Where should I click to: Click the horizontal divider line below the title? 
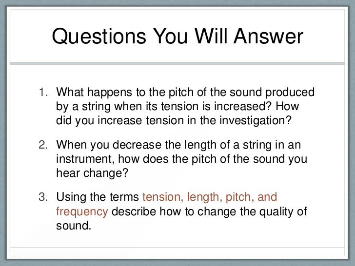[x=177, y=63]
